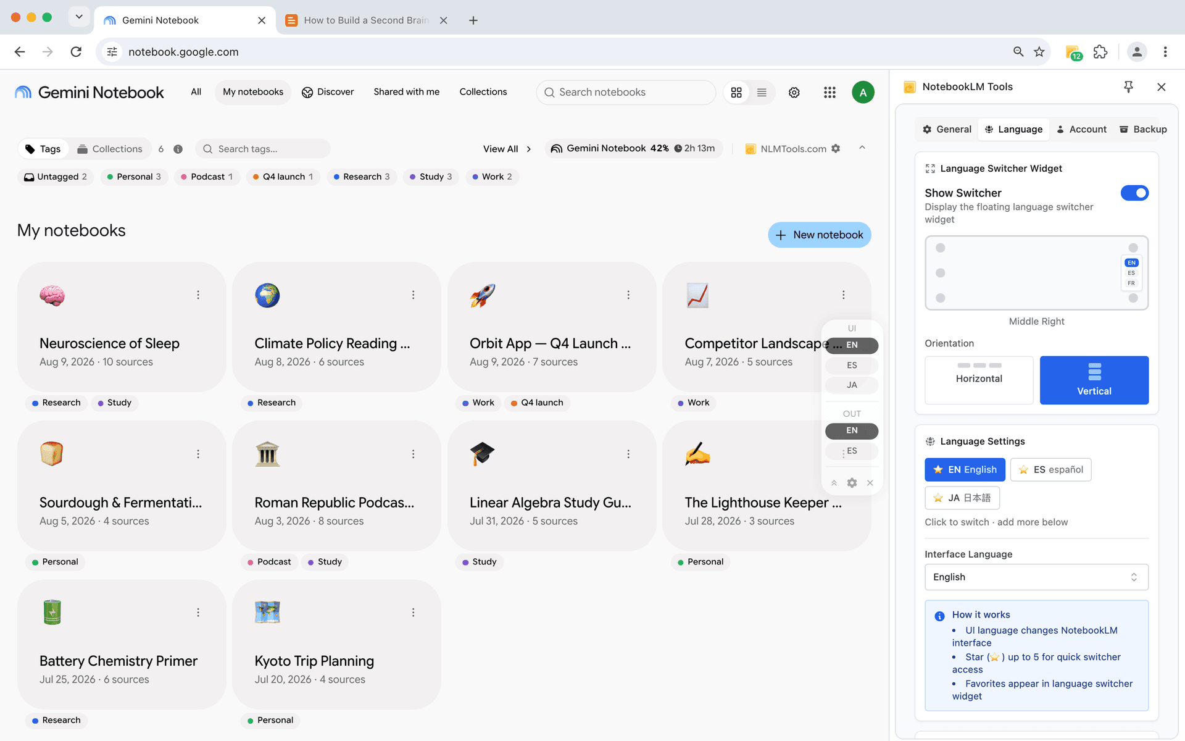Open NLMTools.com settings gear

coord(836,149)
